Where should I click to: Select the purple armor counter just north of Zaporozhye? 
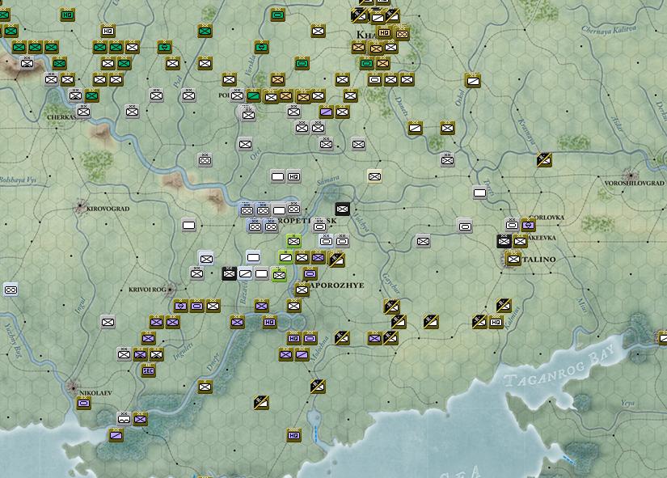[x=310, y=273]
